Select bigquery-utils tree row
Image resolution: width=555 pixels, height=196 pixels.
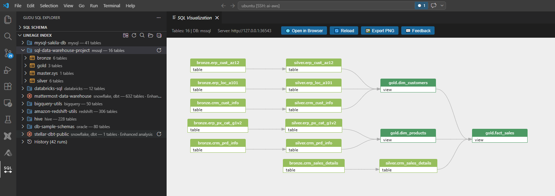coord(92,104)
